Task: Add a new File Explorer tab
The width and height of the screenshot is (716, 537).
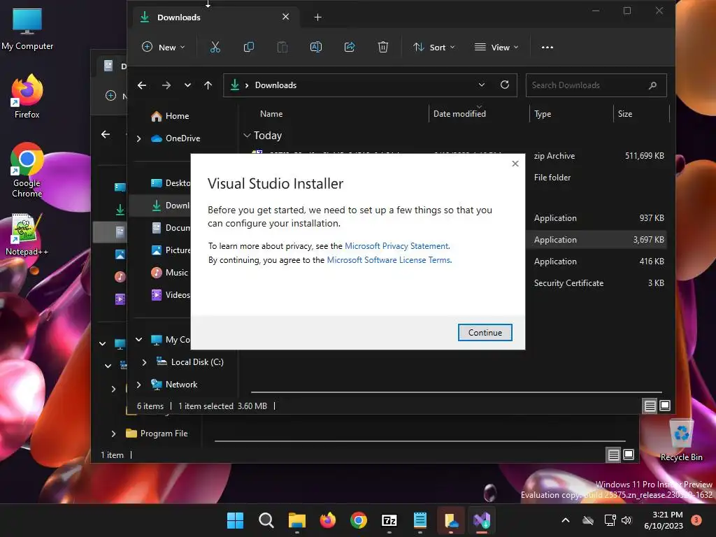Action: [318, 17]
